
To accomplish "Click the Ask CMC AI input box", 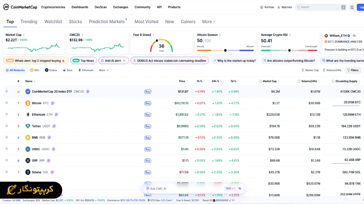I will [193, 189].
